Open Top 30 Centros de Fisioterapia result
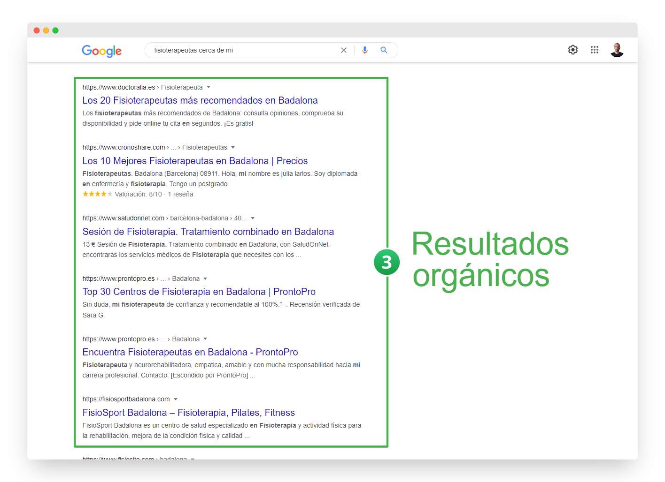This screenshot has height=482, width=665. (199, 292)
